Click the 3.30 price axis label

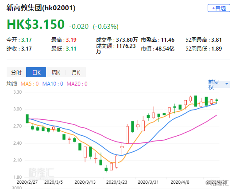pyautogui.click(x=18, y=92)
